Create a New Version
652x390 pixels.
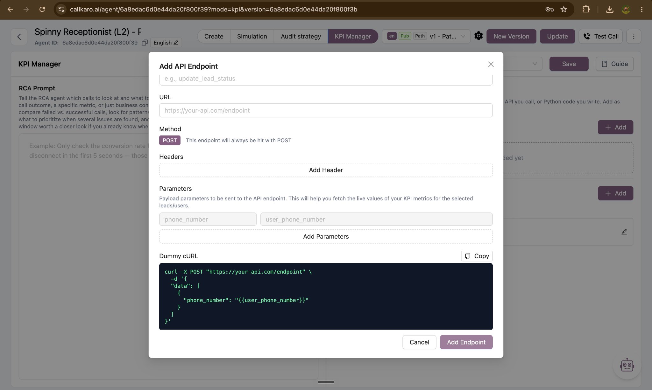point(511,36)
